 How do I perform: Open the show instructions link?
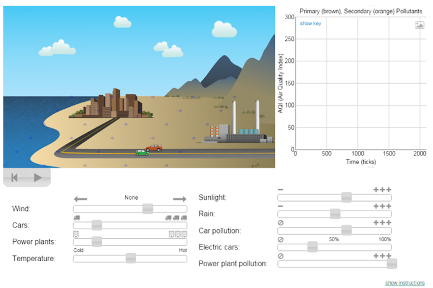tap(404, 283)
